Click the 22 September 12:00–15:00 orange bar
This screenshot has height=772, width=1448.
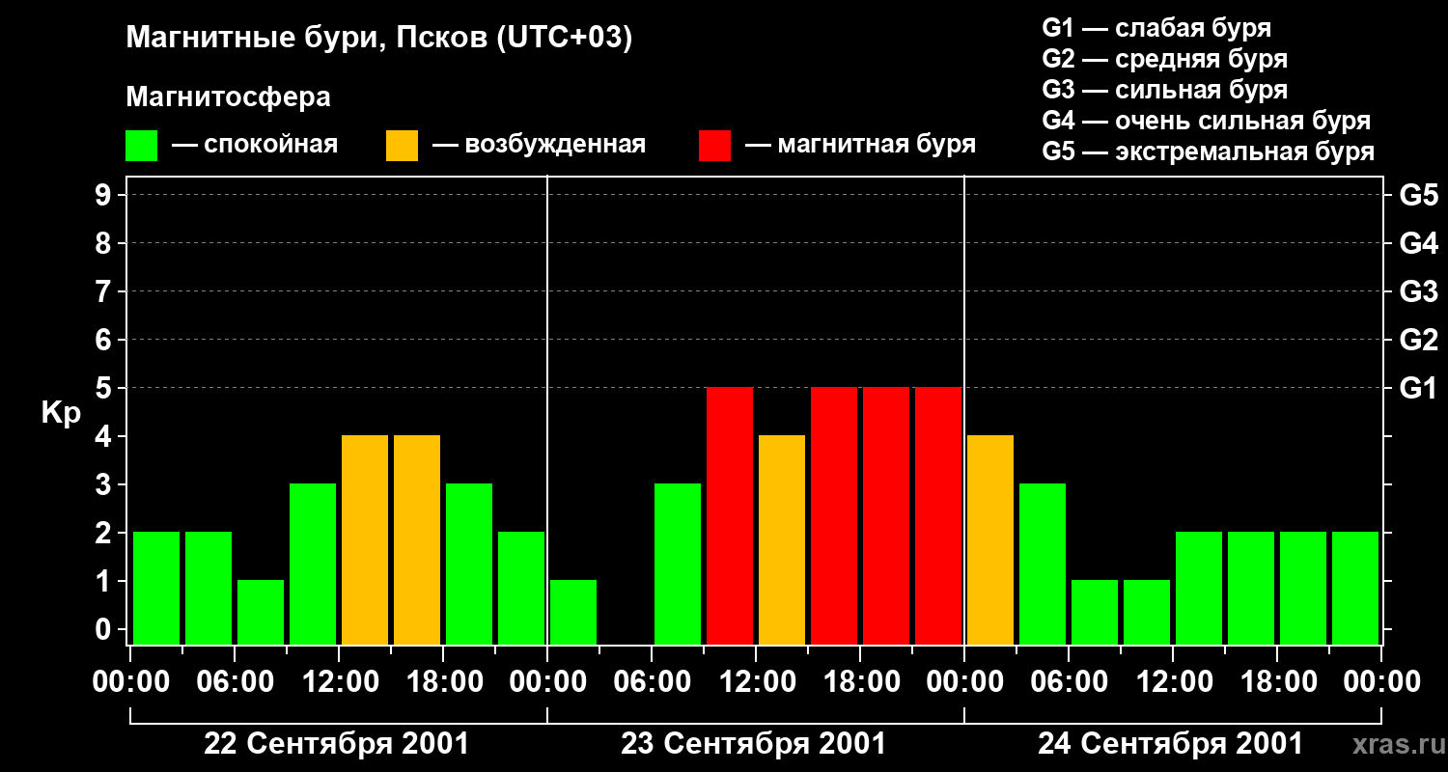(x=365, y=539)
